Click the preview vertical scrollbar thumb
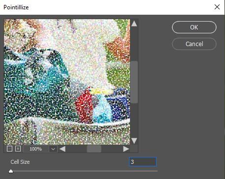The width and height of the screenshot is (225, 179). tap(134, 82)
